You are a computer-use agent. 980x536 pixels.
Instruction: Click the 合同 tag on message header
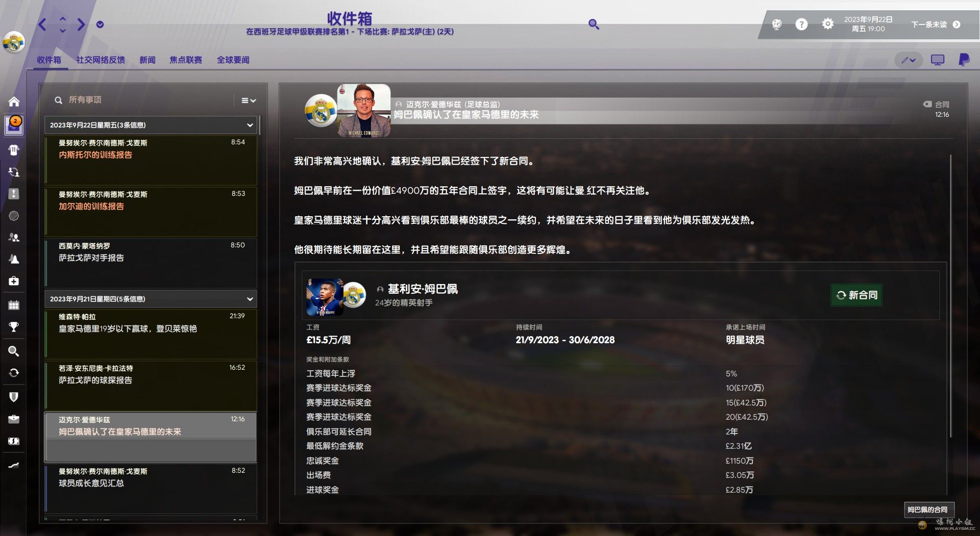[936, 104]
